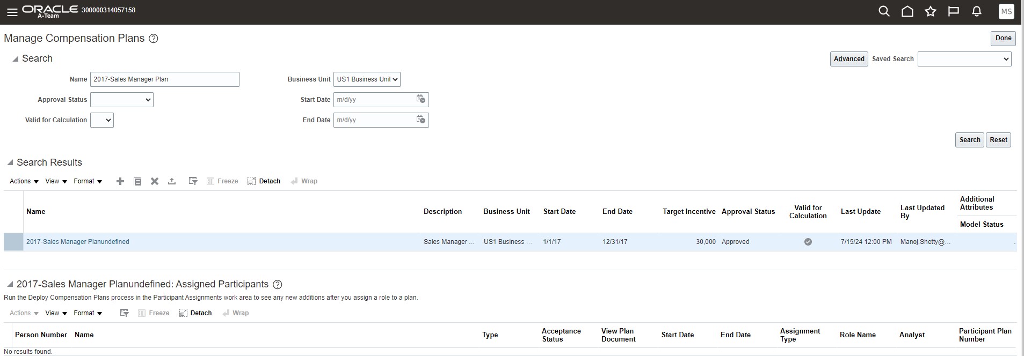Viewport: 1024px width, 356px height.
Task: Open the hamburger navigator menu
Action: tap(12, 12)
